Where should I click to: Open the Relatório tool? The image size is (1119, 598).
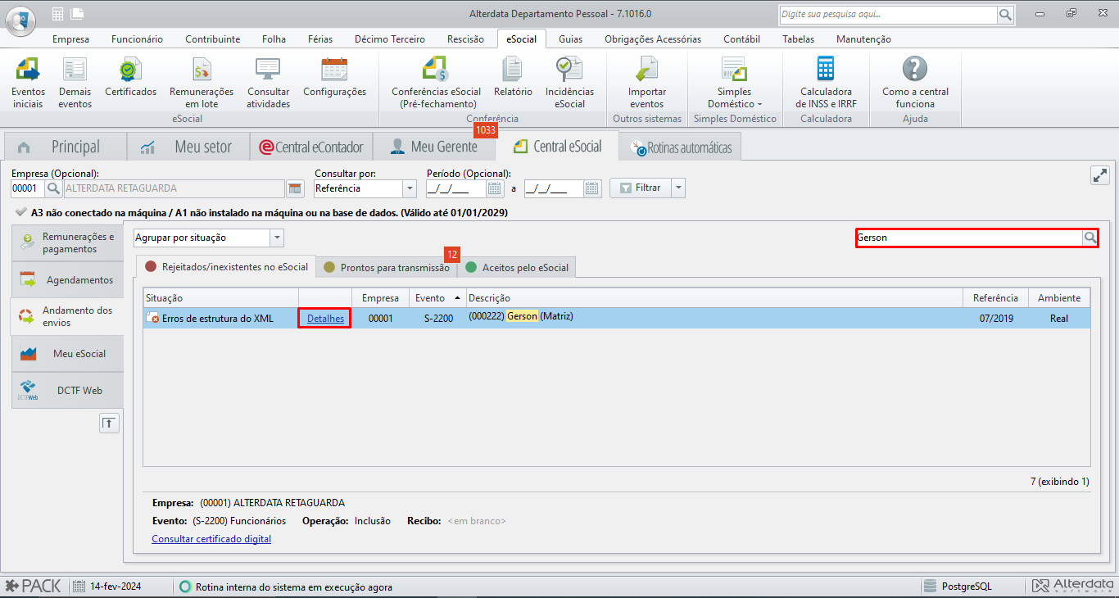point(513,78)
